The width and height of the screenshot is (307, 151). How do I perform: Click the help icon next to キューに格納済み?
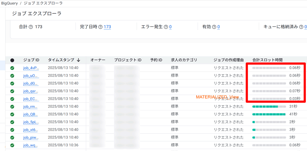pyautogui.click(x=301, y=27)
